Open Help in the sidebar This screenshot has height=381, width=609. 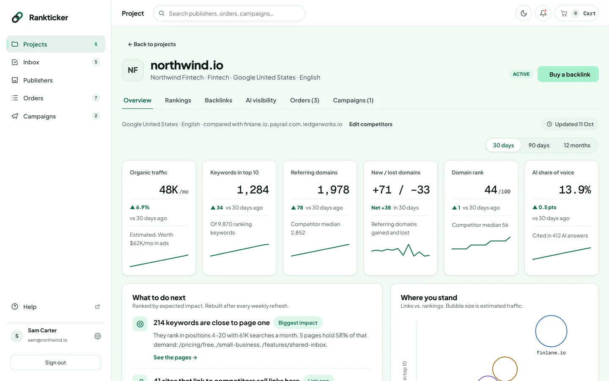point(56,306)
